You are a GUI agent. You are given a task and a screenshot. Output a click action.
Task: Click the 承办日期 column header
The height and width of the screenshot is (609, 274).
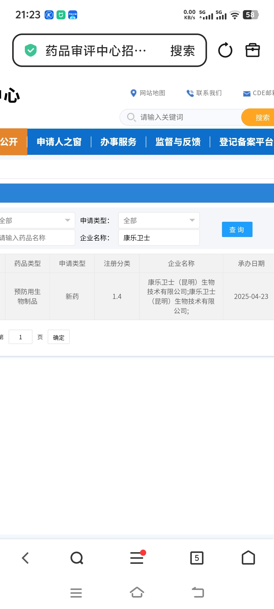(249, 263)
